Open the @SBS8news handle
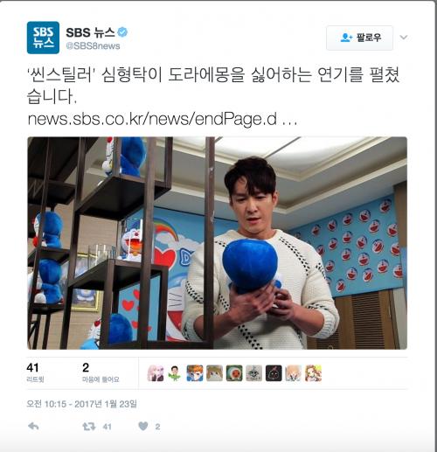Screen dimensions: 437x452 click(x=93, y=46)
